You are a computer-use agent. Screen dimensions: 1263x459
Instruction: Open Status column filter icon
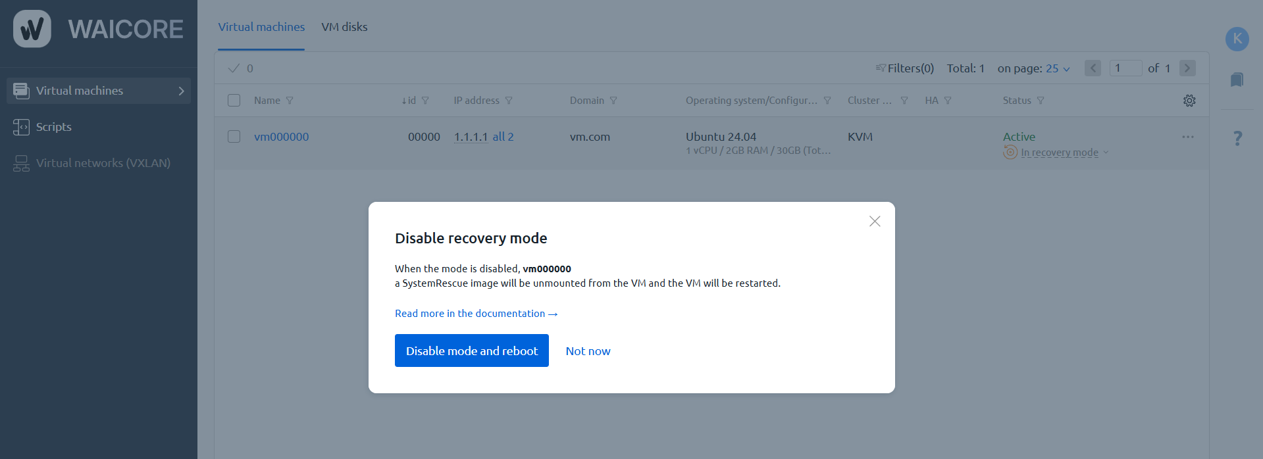(1041, 101)
